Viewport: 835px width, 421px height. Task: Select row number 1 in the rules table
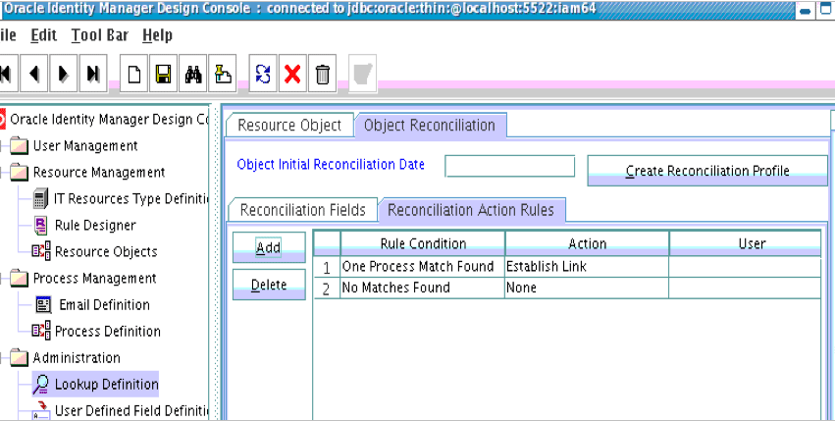coord(327,267)
